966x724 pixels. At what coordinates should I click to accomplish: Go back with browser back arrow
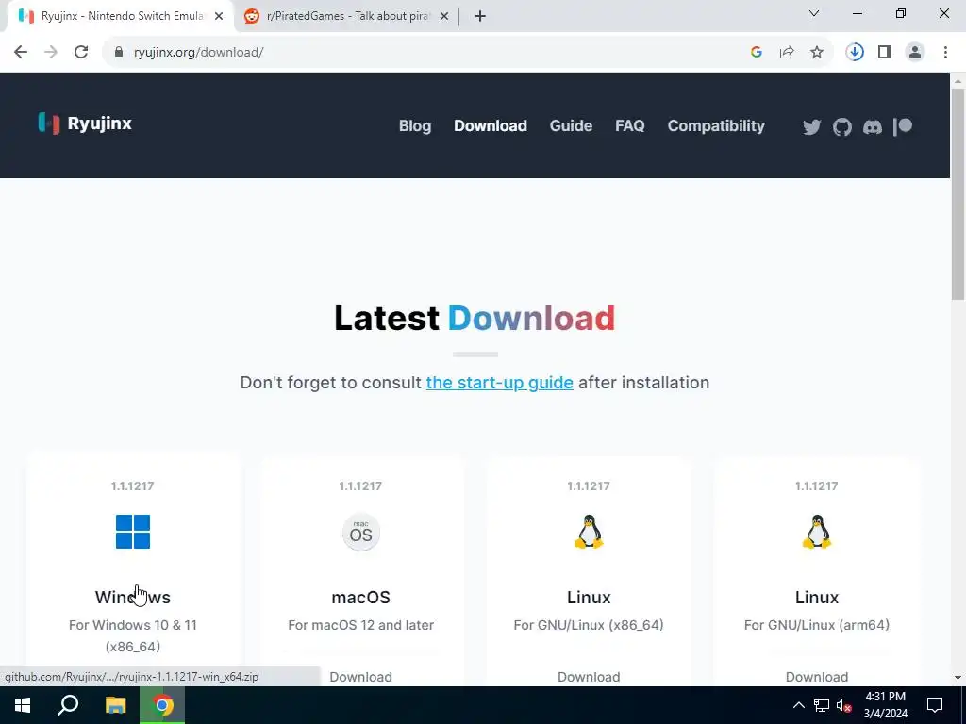tap(21, 53)
